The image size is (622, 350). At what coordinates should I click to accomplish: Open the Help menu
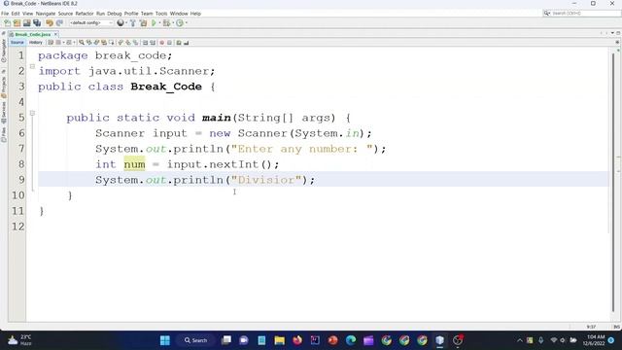coord(195,14)
